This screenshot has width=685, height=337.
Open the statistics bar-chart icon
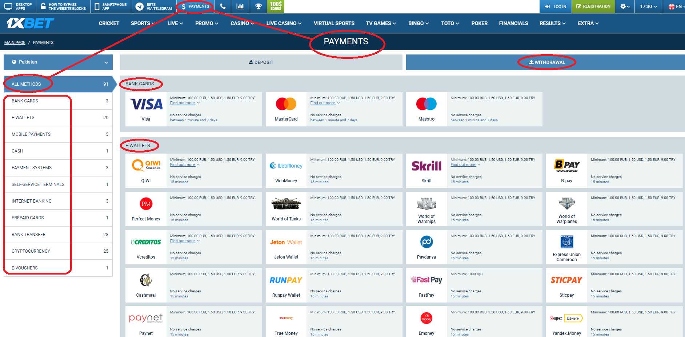240,7
